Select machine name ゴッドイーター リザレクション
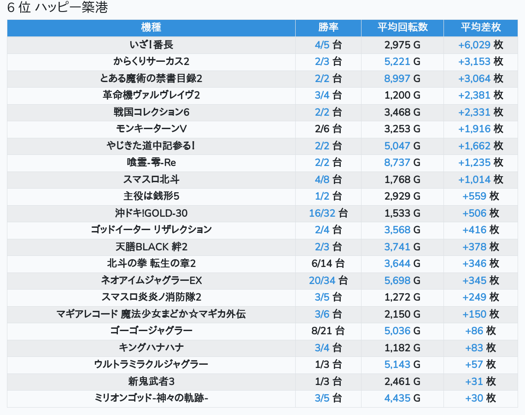This screenshot has width=525, height=415. pos(151,230)
